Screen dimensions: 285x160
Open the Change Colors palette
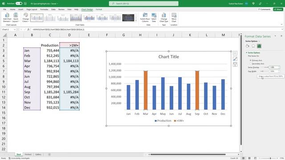pyautogui.click(x=26, y=17)
